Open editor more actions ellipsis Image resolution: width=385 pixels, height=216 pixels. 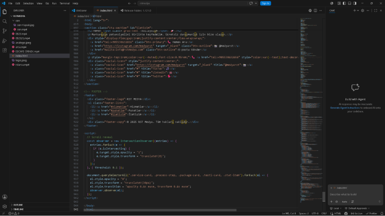[x=321, y=10]
